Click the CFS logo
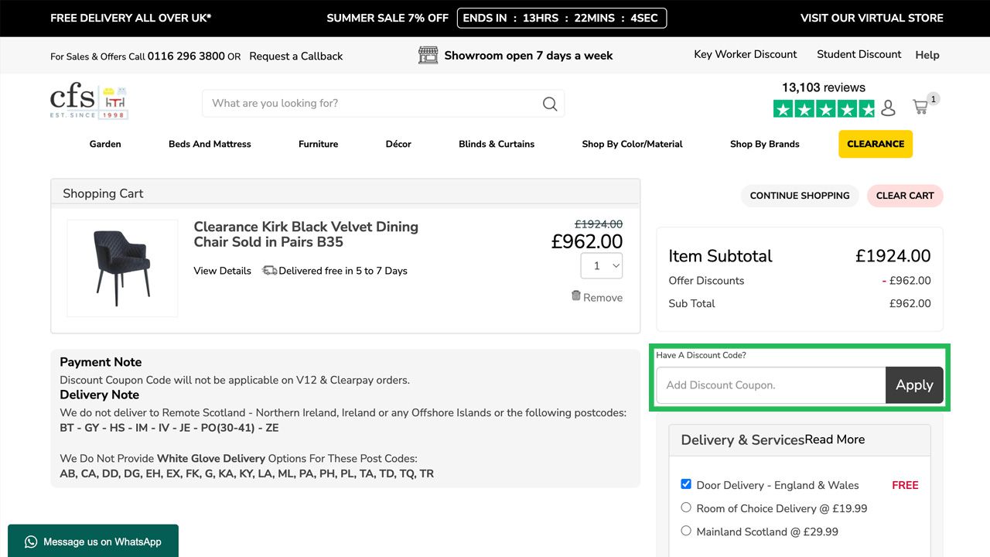990x557 pixels. 88,103
